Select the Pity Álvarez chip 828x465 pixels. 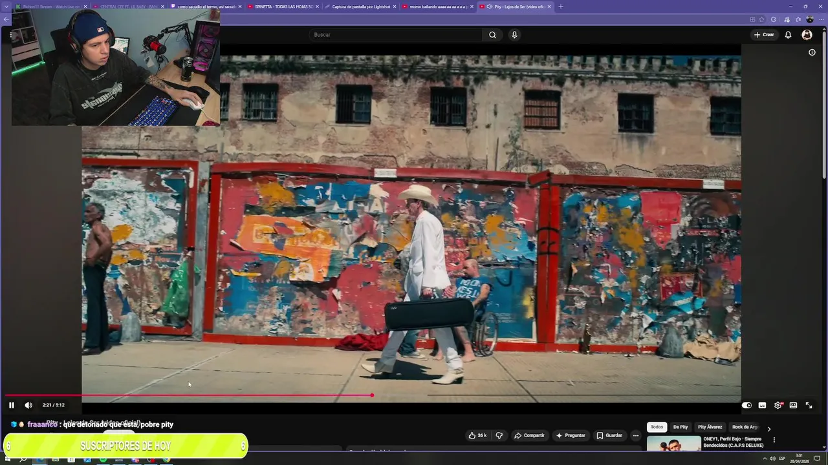[x=710, y=427]
